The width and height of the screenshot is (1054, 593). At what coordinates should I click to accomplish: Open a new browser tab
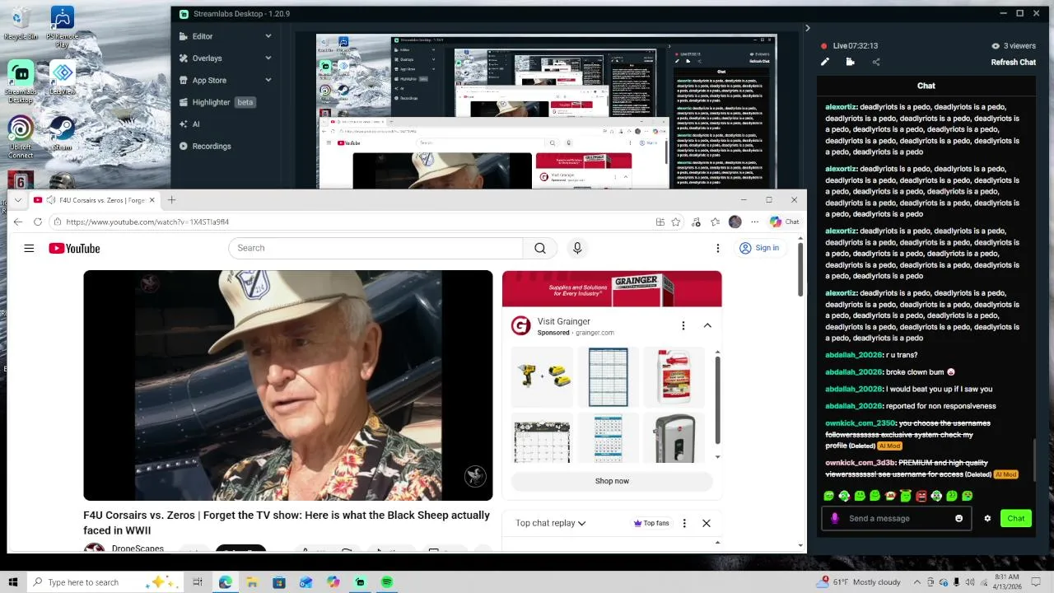[x=171, y=200]
